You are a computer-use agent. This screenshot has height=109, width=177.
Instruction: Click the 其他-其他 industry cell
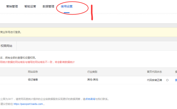coord(93,80)
